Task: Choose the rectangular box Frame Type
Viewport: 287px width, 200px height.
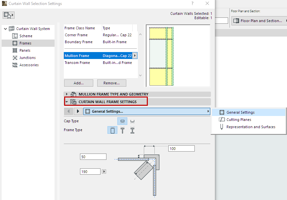Action: click(112, 130)
